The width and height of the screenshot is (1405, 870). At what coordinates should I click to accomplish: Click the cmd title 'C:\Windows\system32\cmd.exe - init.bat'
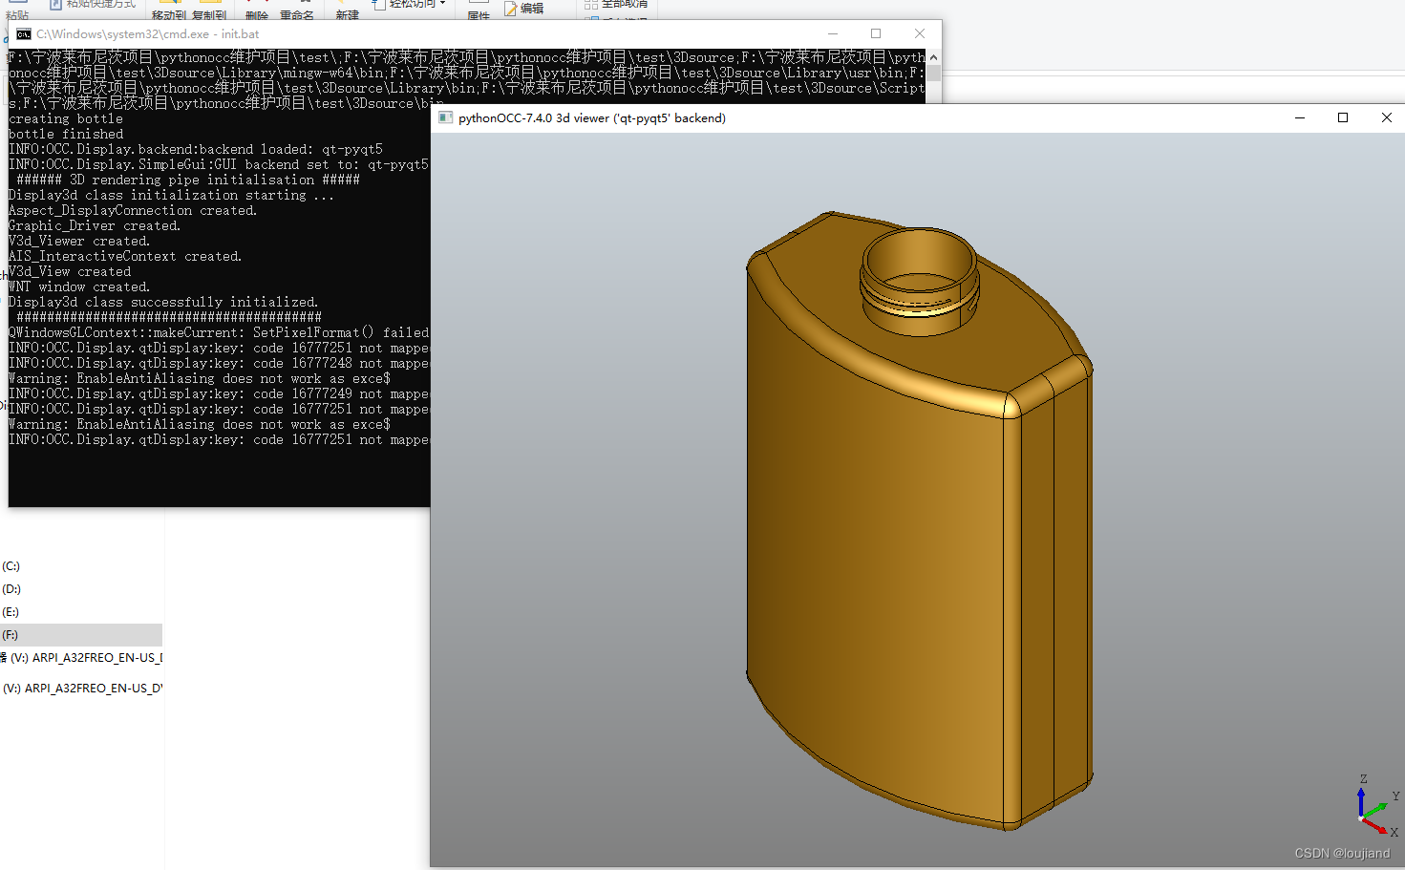(x=148, y=33)
